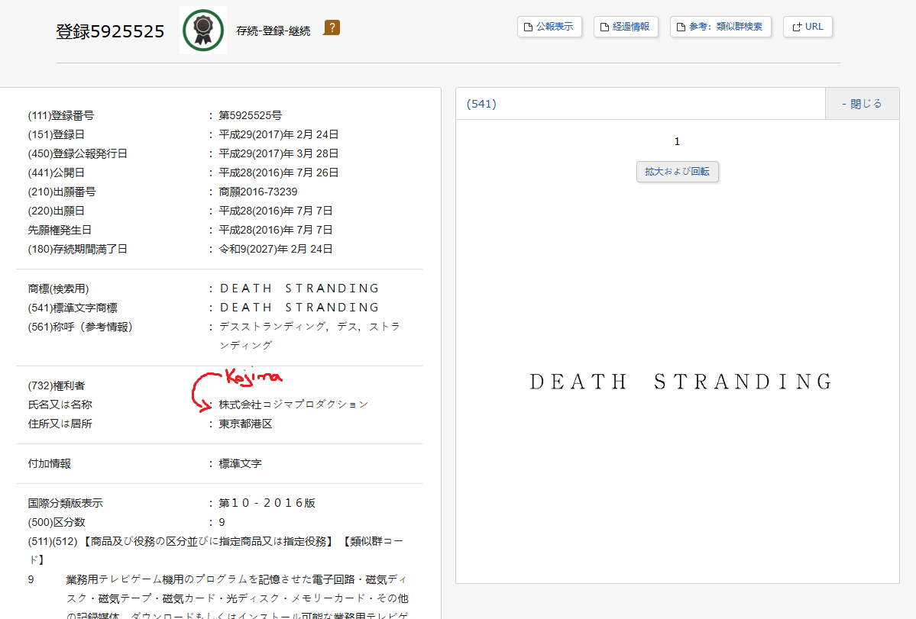Click the URL button
The image size is (916, 619).
pyautogui.click(x=808, y=27)
